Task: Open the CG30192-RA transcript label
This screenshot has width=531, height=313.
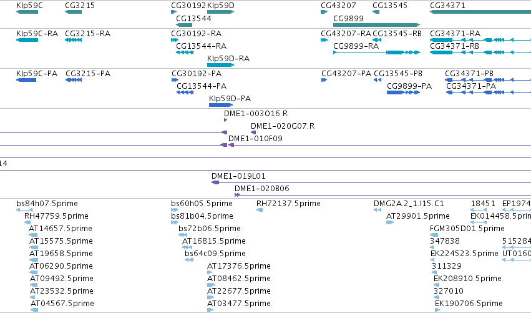Action: click(x=196, y=34)
